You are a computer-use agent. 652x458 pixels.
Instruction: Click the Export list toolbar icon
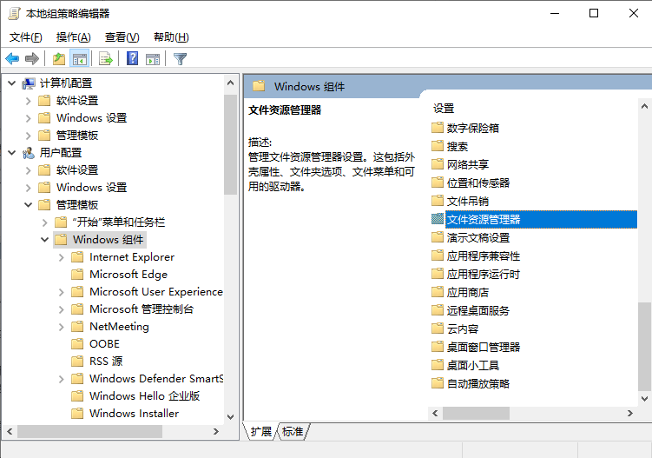click(106, 59)
